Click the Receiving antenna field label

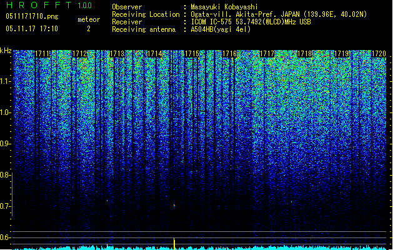pyautogui.click(x=144, y=29)
